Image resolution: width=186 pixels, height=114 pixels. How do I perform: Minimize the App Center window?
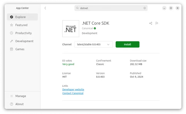pyautogui.click(x=164, y=8)
